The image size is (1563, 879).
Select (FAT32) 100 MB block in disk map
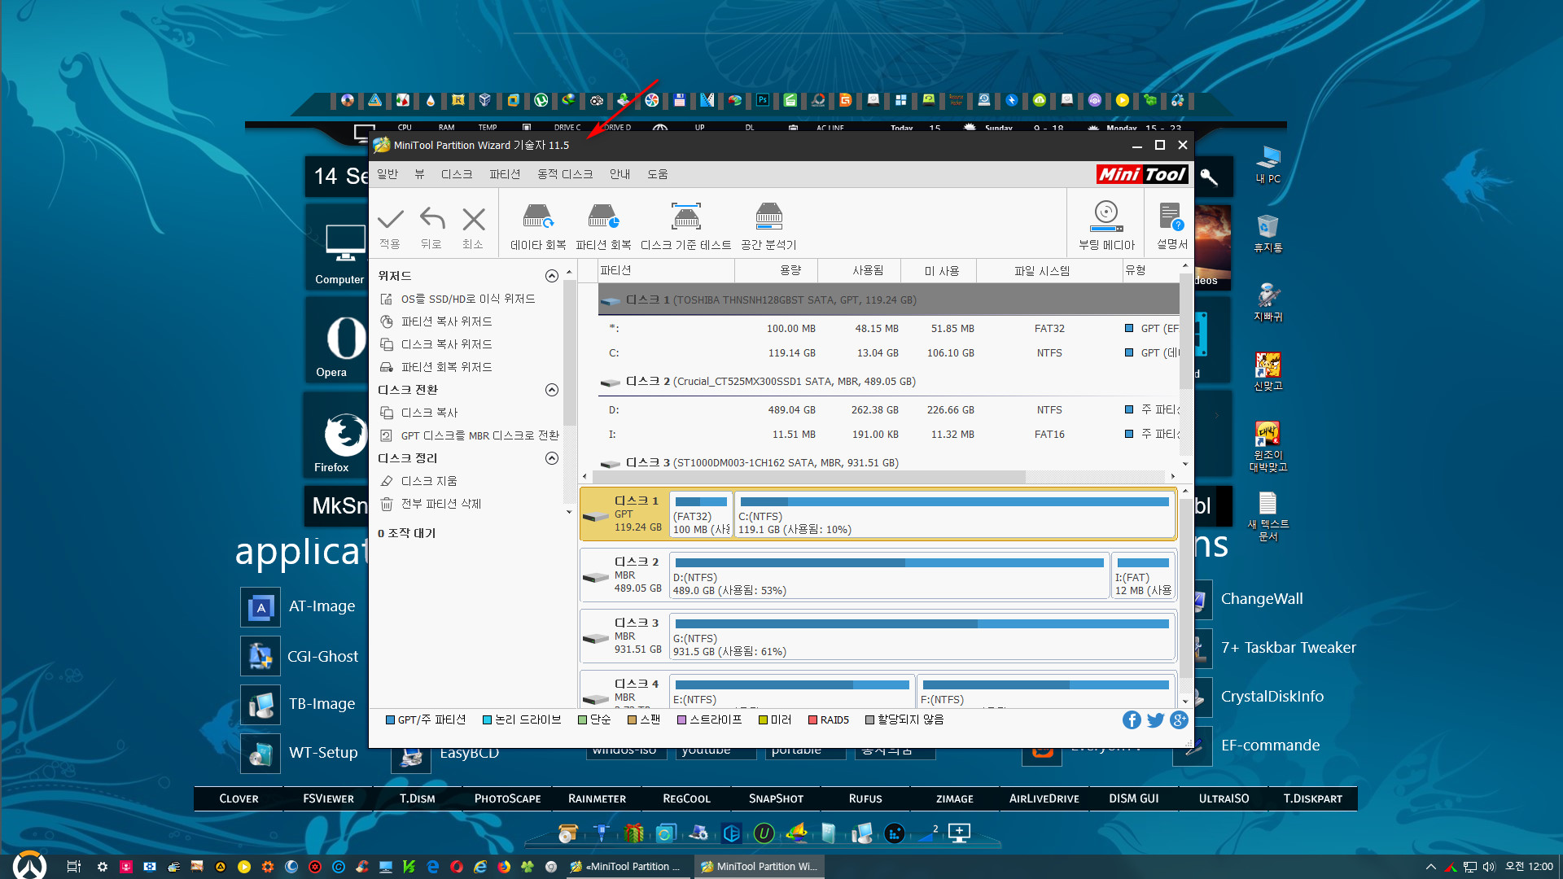(701, 514)
